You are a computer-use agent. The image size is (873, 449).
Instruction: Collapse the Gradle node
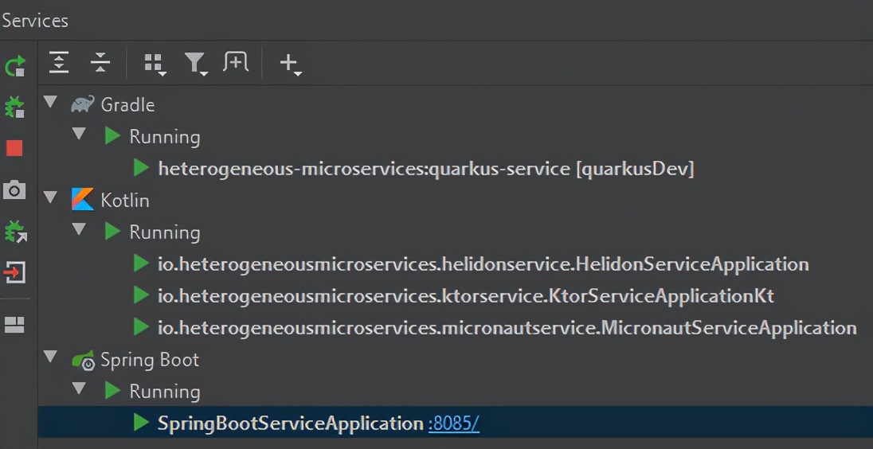point(51,103)
